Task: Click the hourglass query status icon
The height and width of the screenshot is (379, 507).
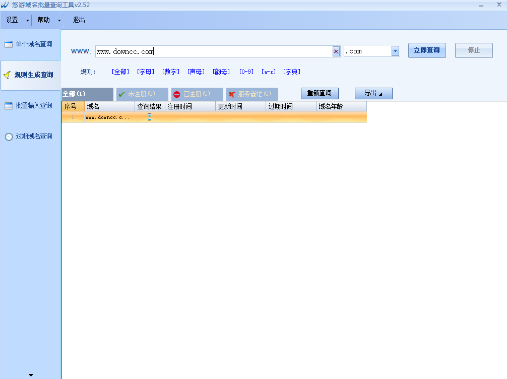Action: (149, 117)
